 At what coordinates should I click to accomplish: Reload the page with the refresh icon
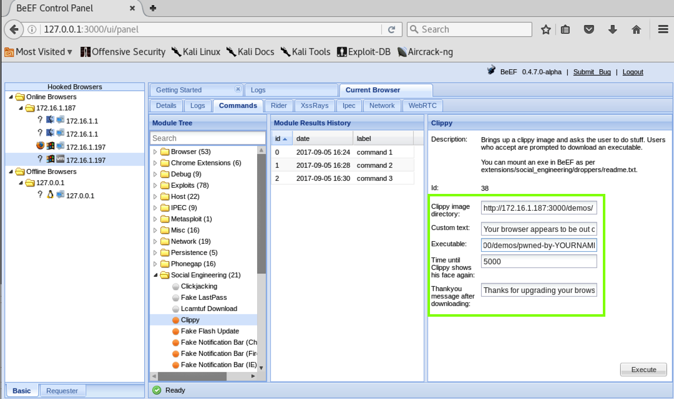[391, 29]
